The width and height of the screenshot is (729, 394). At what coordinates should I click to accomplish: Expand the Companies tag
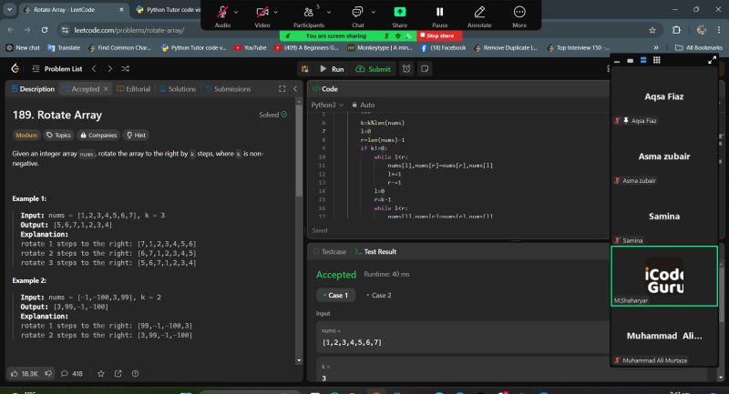[x=98, y=135]
